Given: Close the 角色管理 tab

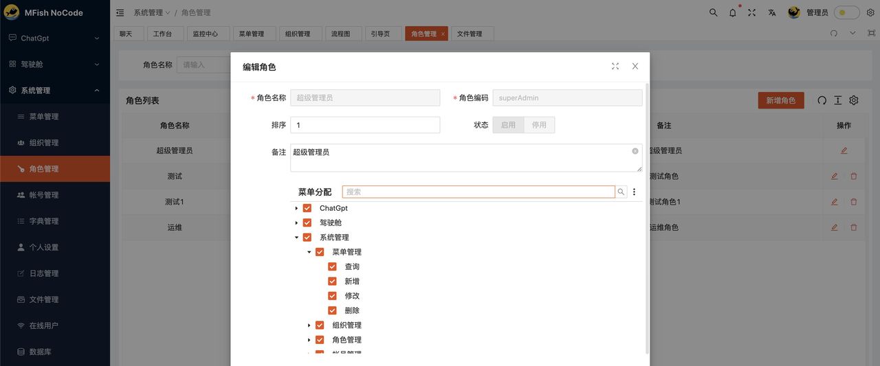Looking at the screenshot, I should click(443, 34).
